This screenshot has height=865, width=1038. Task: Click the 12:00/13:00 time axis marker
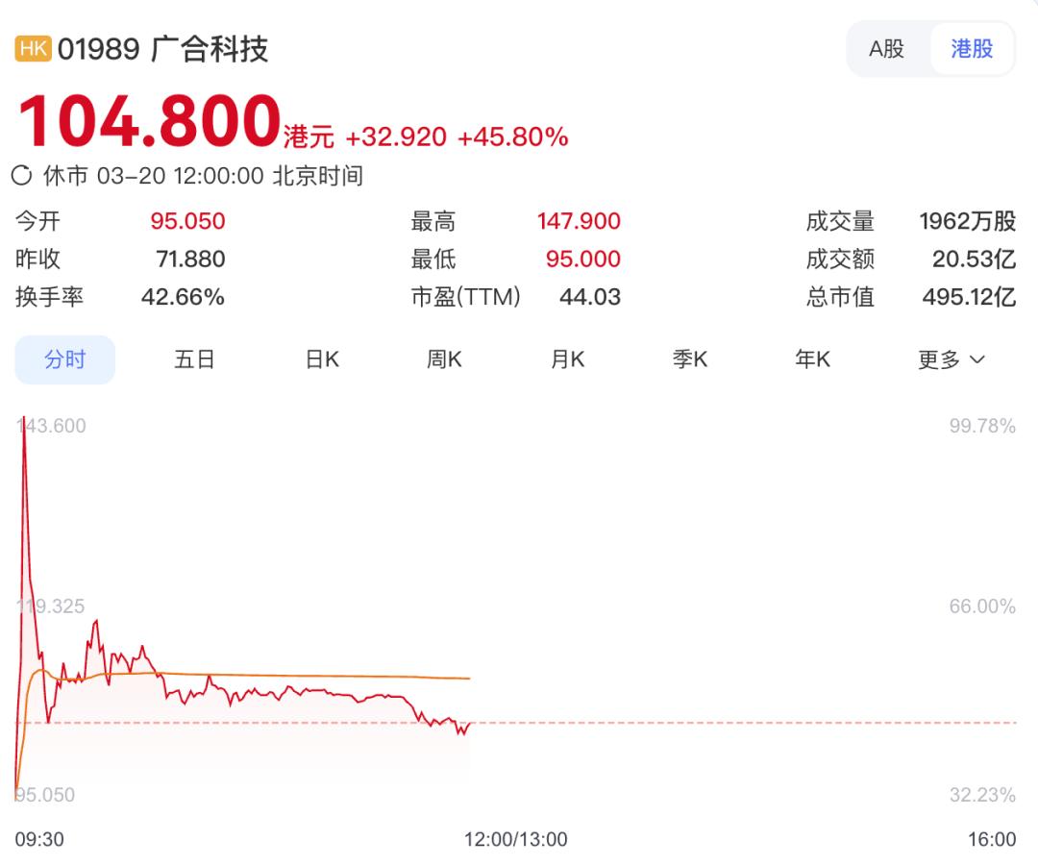click(x=516, y=839)
